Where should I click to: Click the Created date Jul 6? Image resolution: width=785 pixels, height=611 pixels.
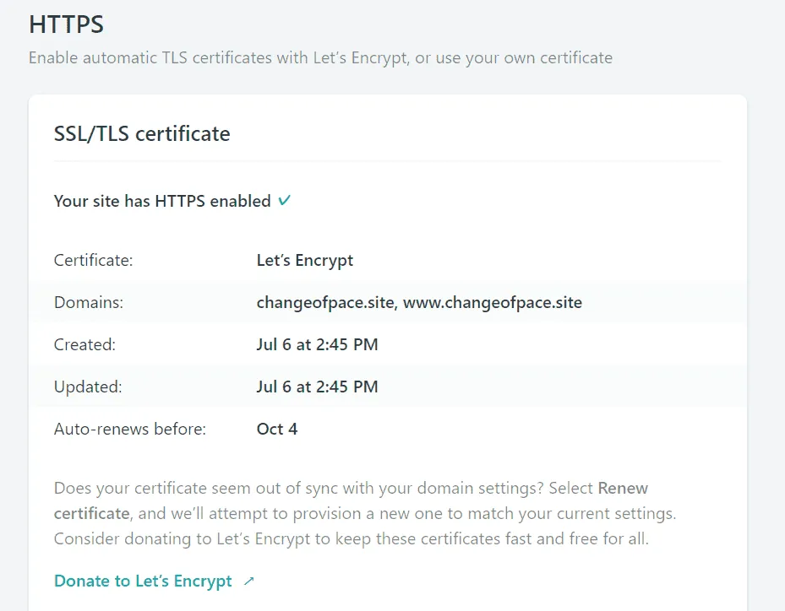[x=318, y=344]
